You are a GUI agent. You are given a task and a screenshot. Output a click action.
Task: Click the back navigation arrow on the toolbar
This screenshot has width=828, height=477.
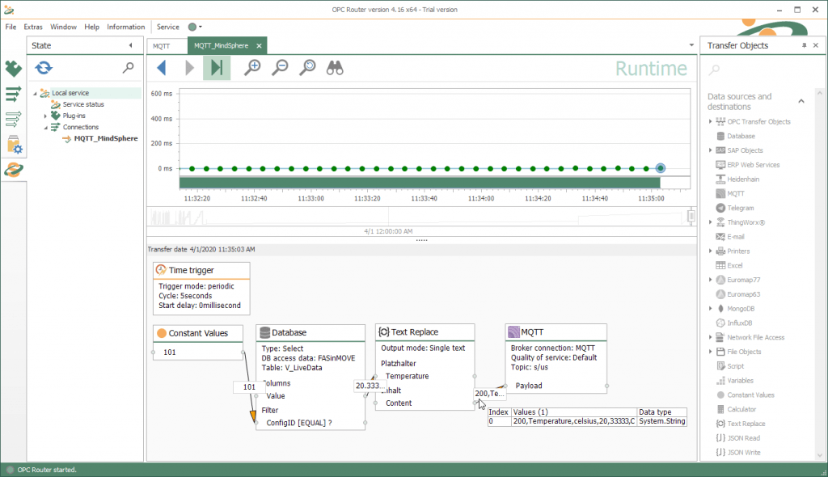(x=161, y=69)
